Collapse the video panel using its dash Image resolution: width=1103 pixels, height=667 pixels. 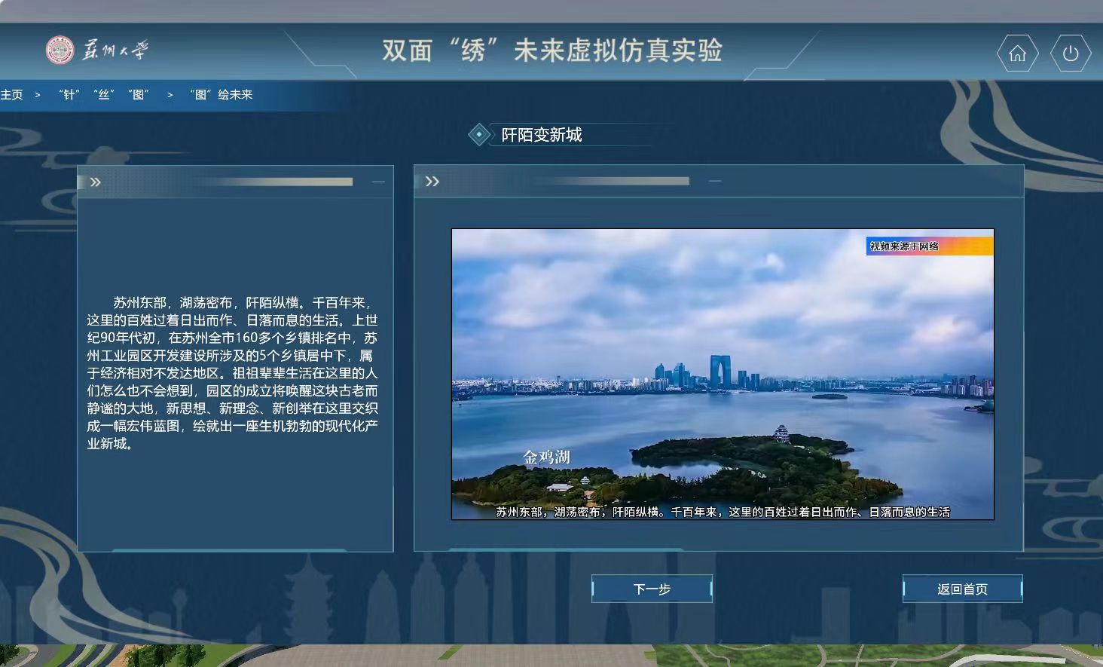(715, 182)
